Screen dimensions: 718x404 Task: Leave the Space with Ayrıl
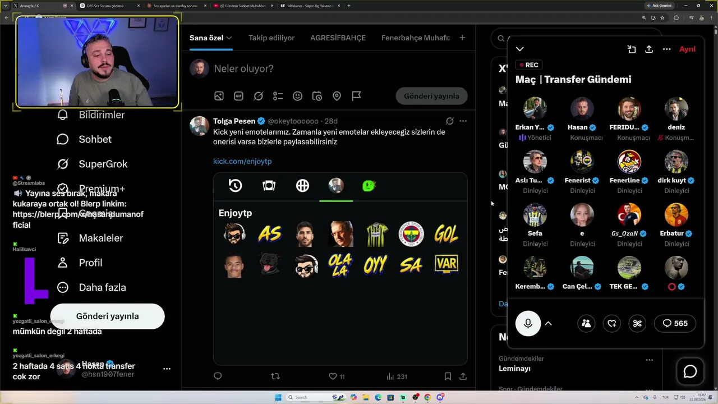[687, 49]
